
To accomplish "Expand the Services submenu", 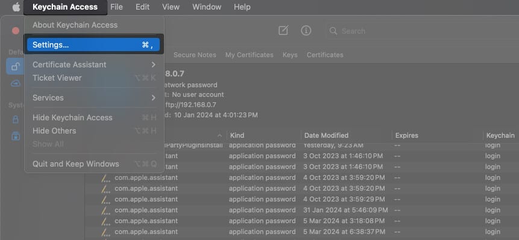I will point(94,97).
